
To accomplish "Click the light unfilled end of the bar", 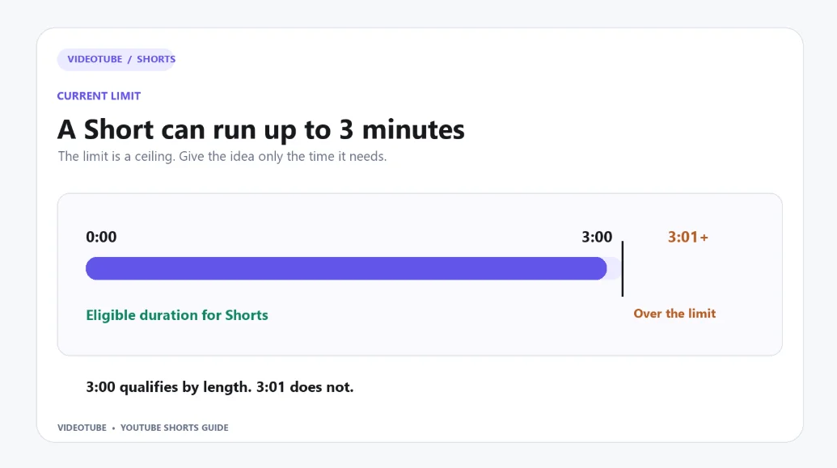I will point(615,268).
